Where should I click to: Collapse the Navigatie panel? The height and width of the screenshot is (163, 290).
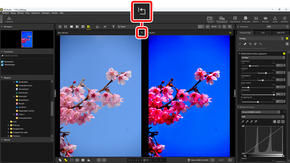pos(2,27)
